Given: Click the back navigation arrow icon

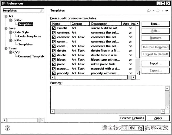Looking at the screenshot, I should pyautogui.click(x=149, y=11).
